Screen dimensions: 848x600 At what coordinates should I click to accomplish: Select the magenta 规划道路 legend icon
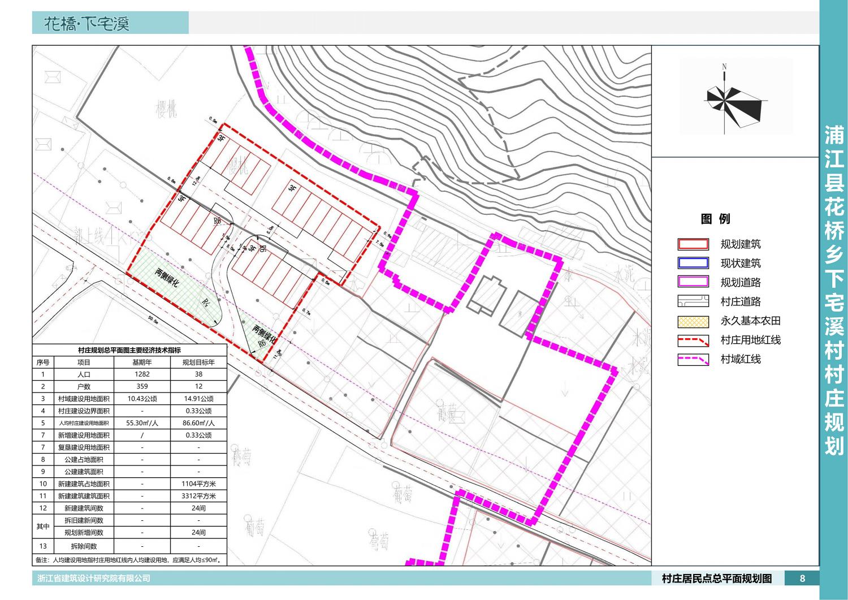click(693, 282)
